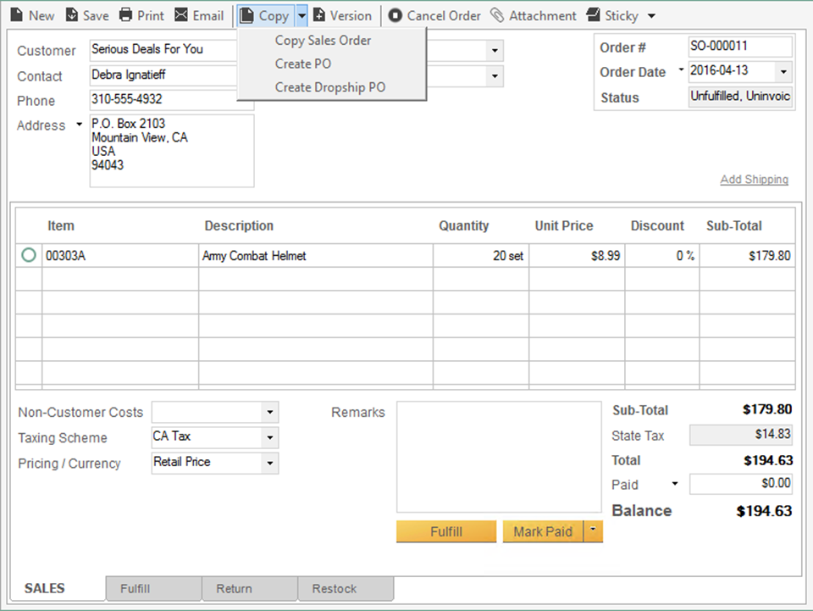
Task: Open the Mark Paid button's dropdown arrow
Action: coord(593,531)
